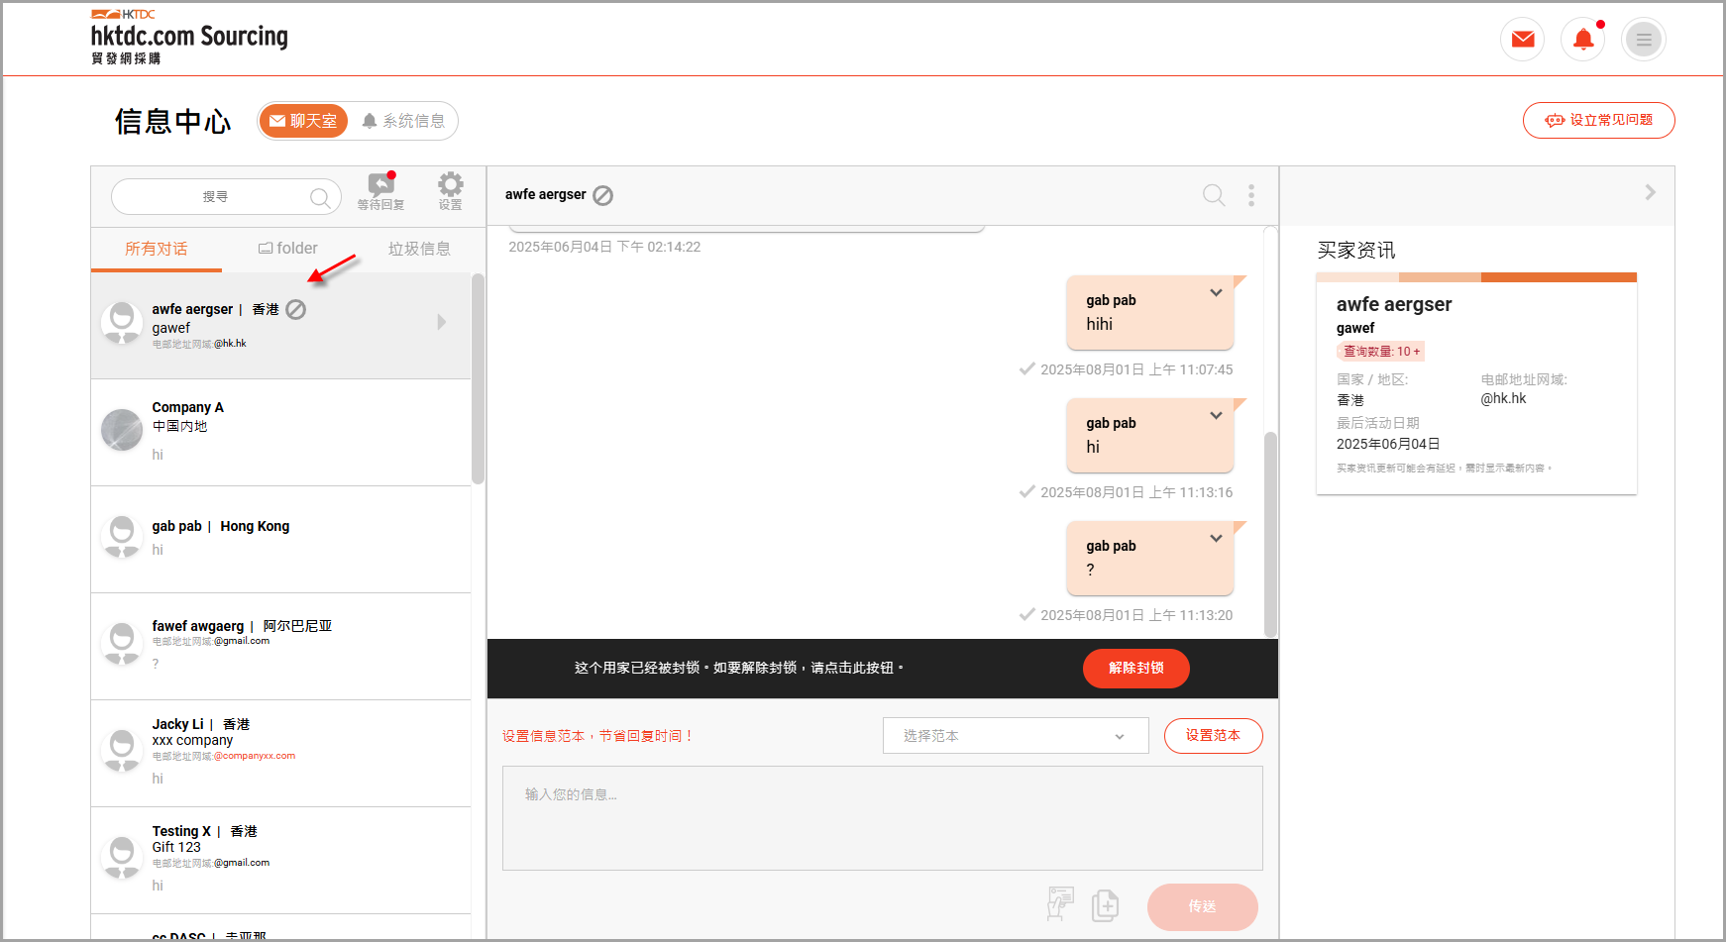Click 设置信息范本 tip text
This screenshot has height=942, width=1726.
click(x=597, y=736)
